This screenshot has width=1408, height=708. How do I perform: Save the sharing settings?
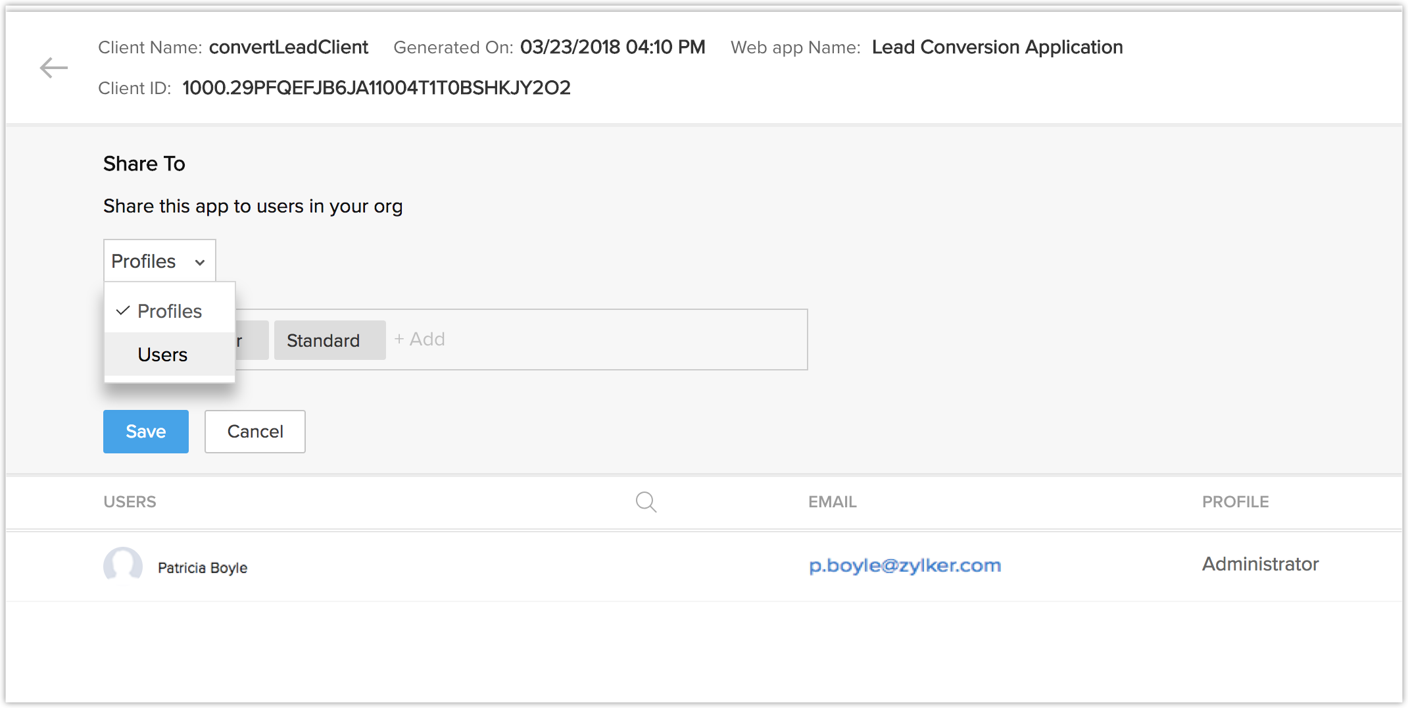pyautogui.click(x=146, y=432)
